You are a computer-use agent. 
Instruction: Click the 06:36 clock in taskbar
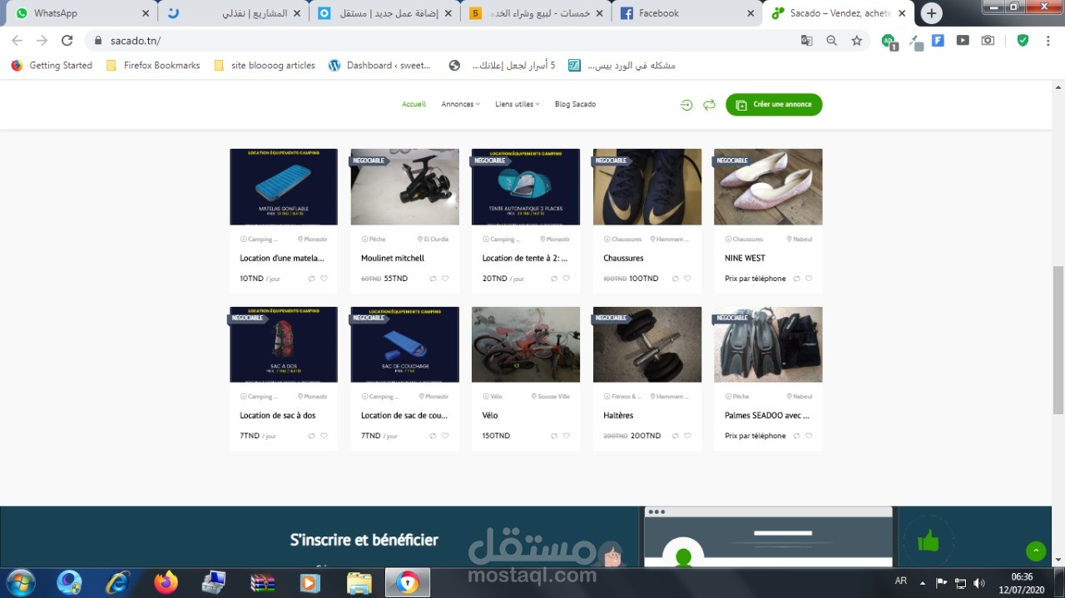pos(1022,576)
